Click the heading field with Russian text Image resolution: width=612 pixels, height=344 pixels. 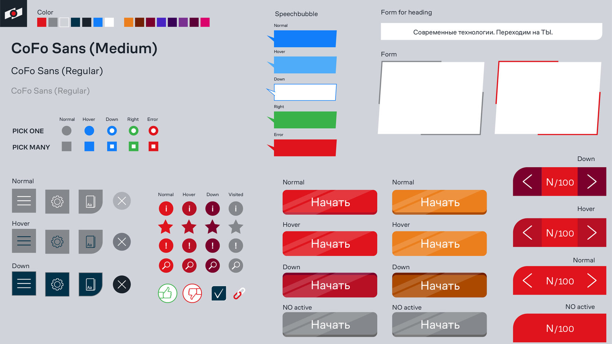point(491,32)
